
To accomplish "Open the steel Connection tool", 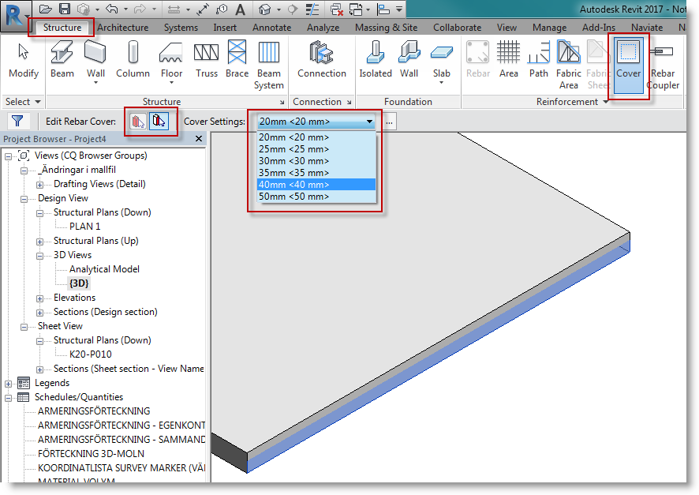I will [x=322, y=59].
